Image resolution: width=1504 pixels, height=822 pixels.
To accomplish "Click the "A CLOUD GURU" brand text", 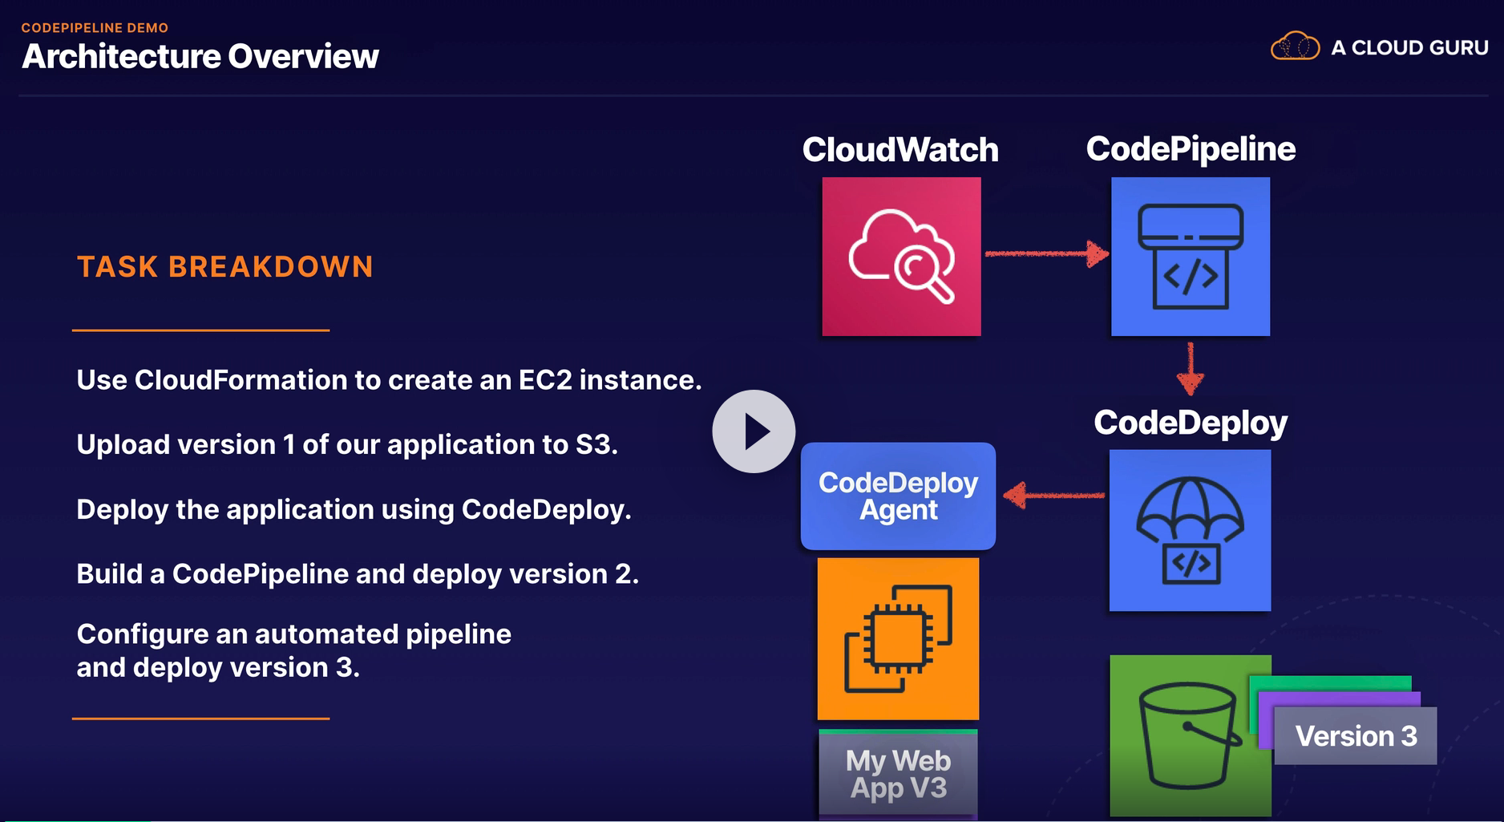I will [1410, 48].
